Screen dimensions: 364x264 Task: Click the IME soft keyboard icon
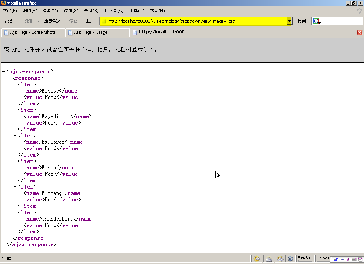354,259
